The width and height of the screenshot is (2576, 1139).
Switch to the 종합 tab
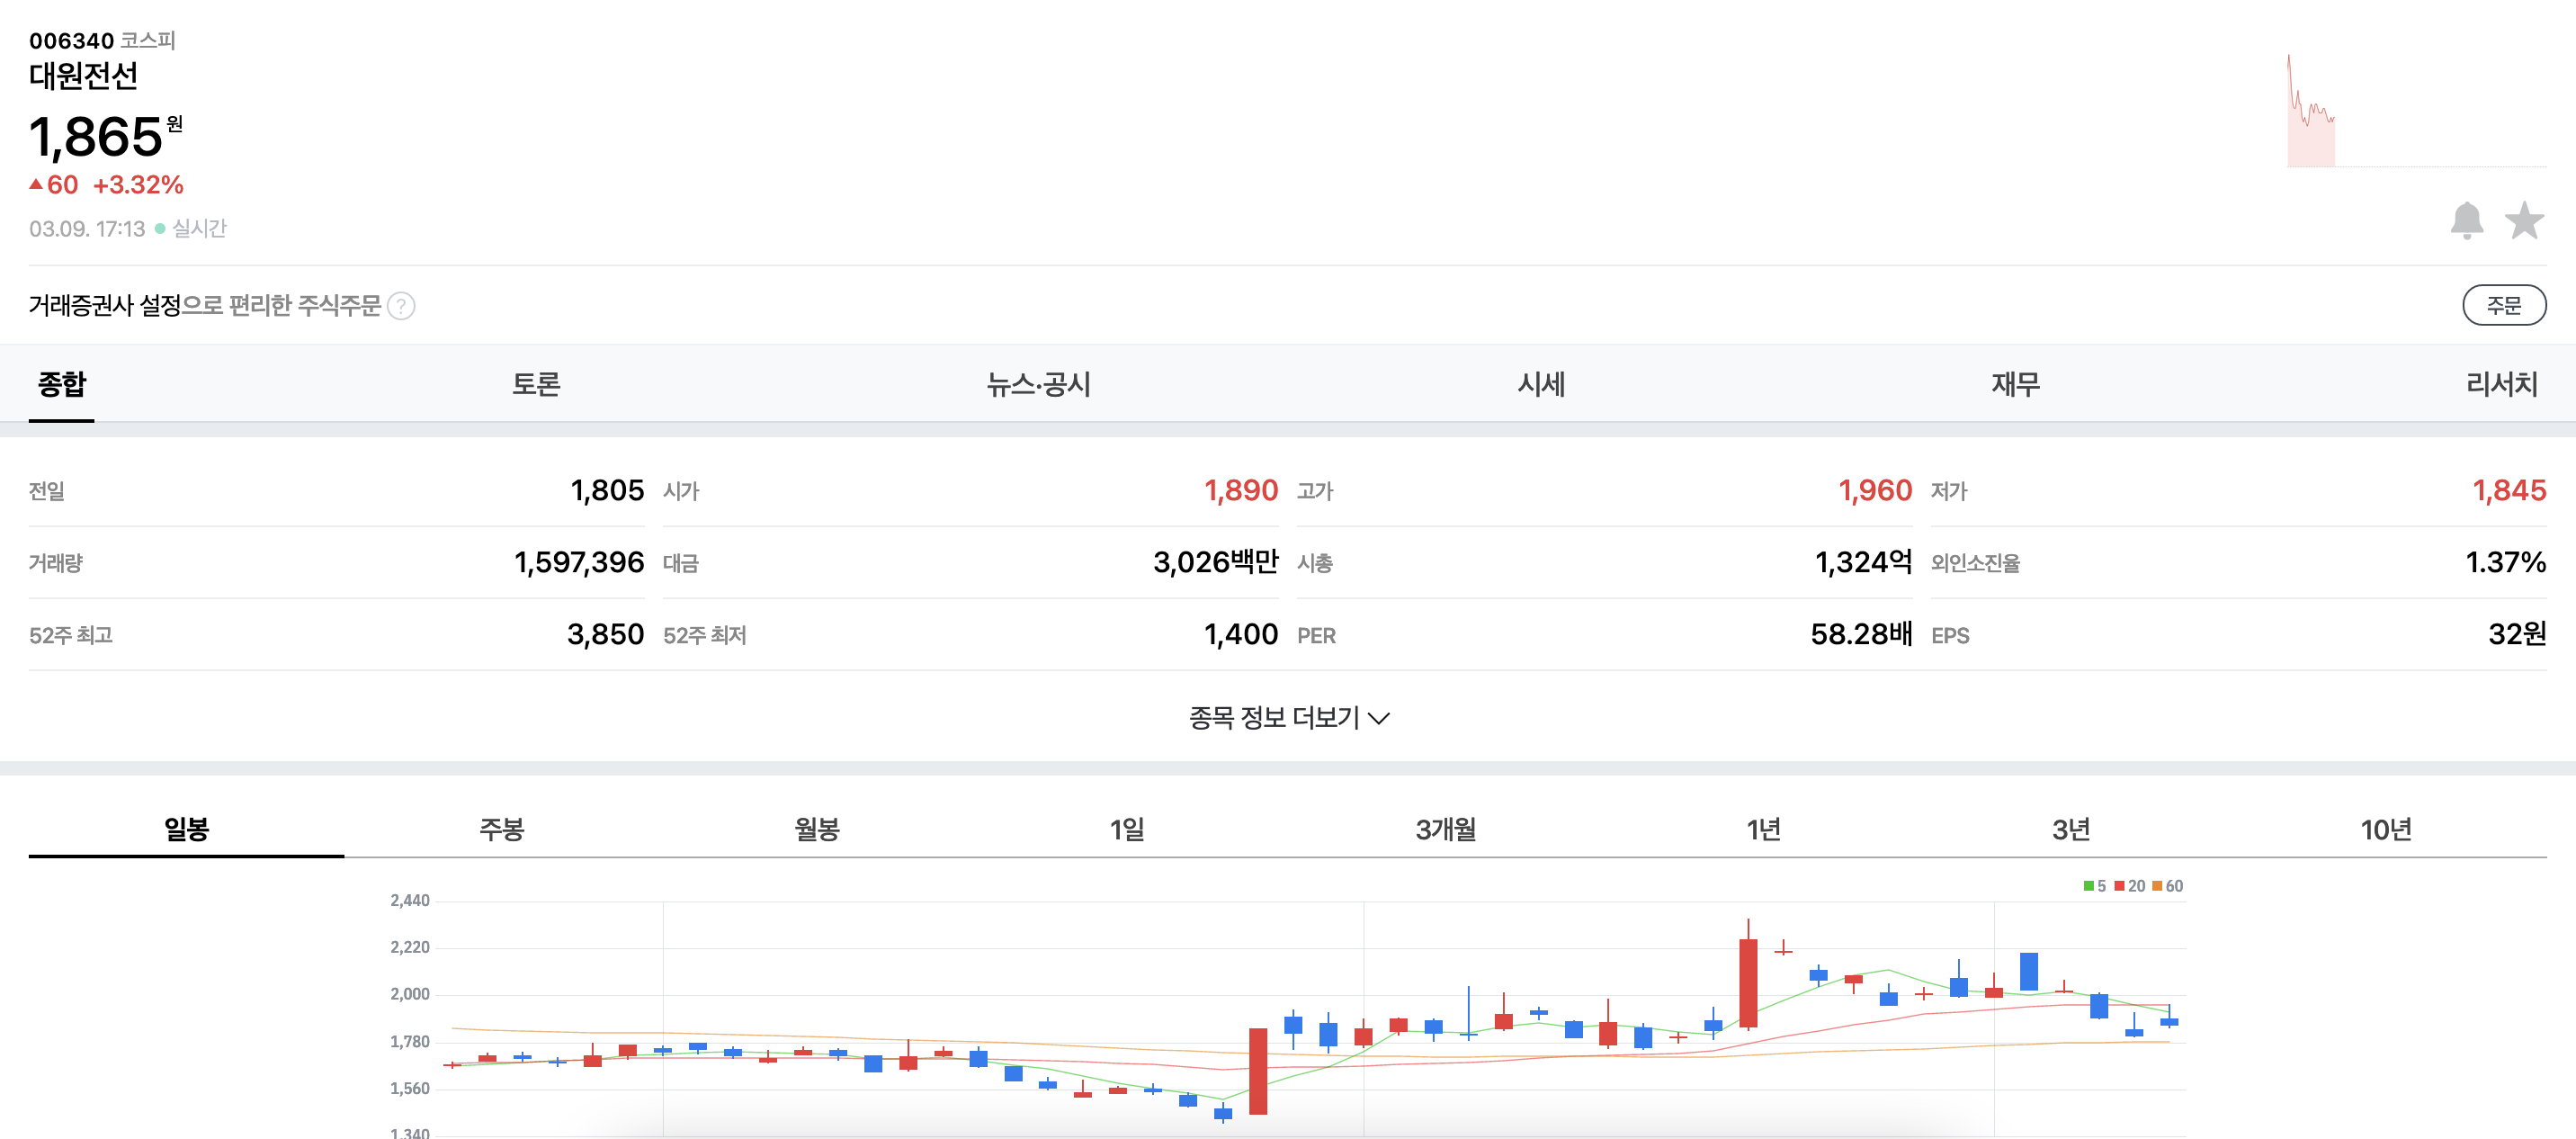(x=62, y=385)
